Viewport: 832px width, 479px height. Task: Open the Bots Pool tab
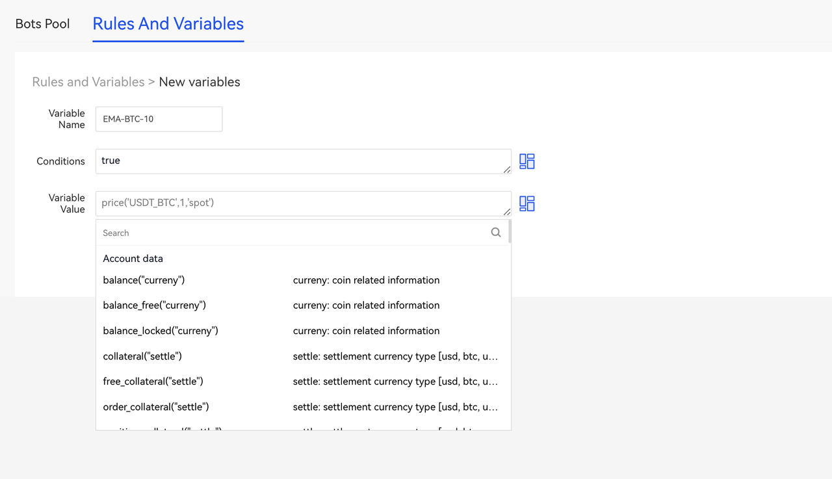42,24
